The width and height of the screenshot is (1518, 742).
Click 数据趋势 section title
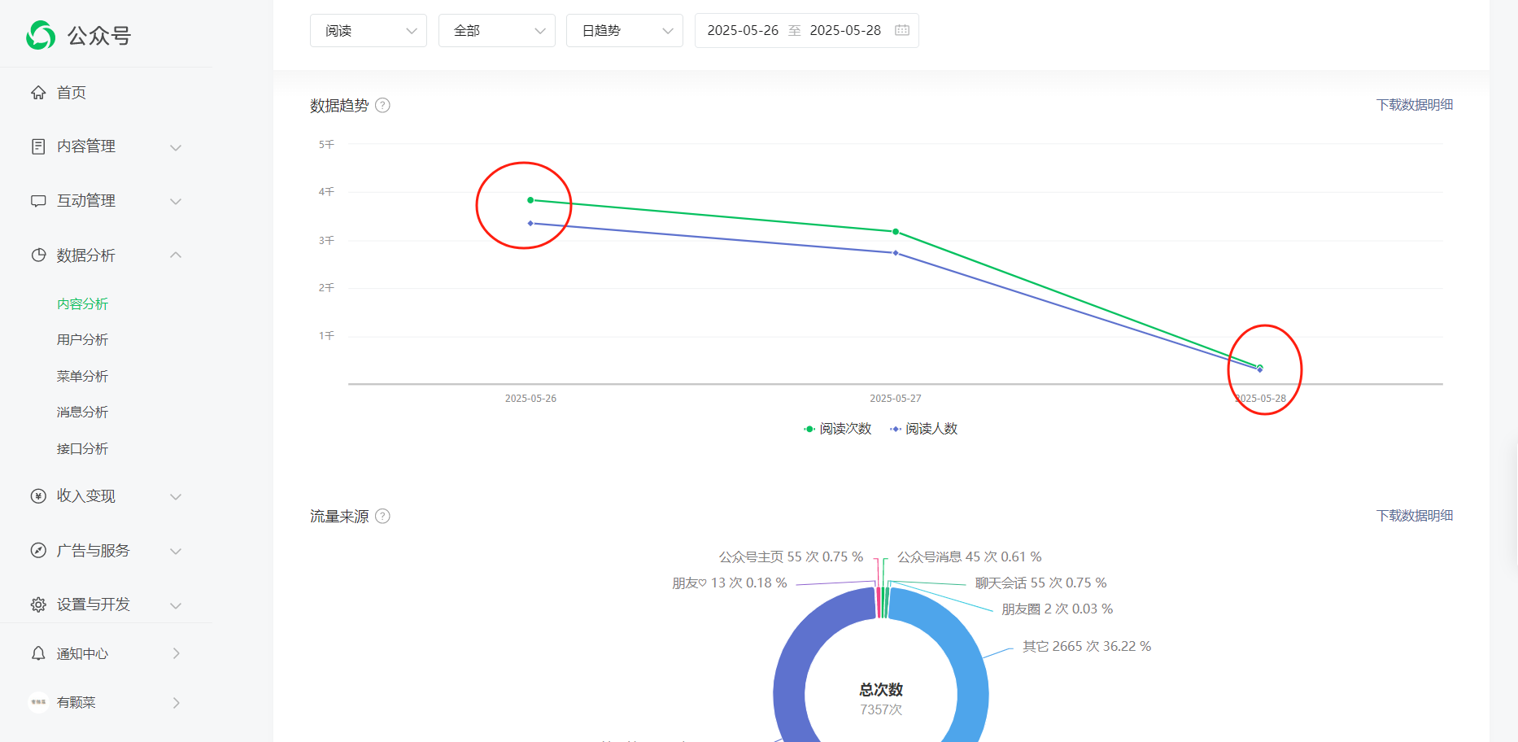pos(339,105)
